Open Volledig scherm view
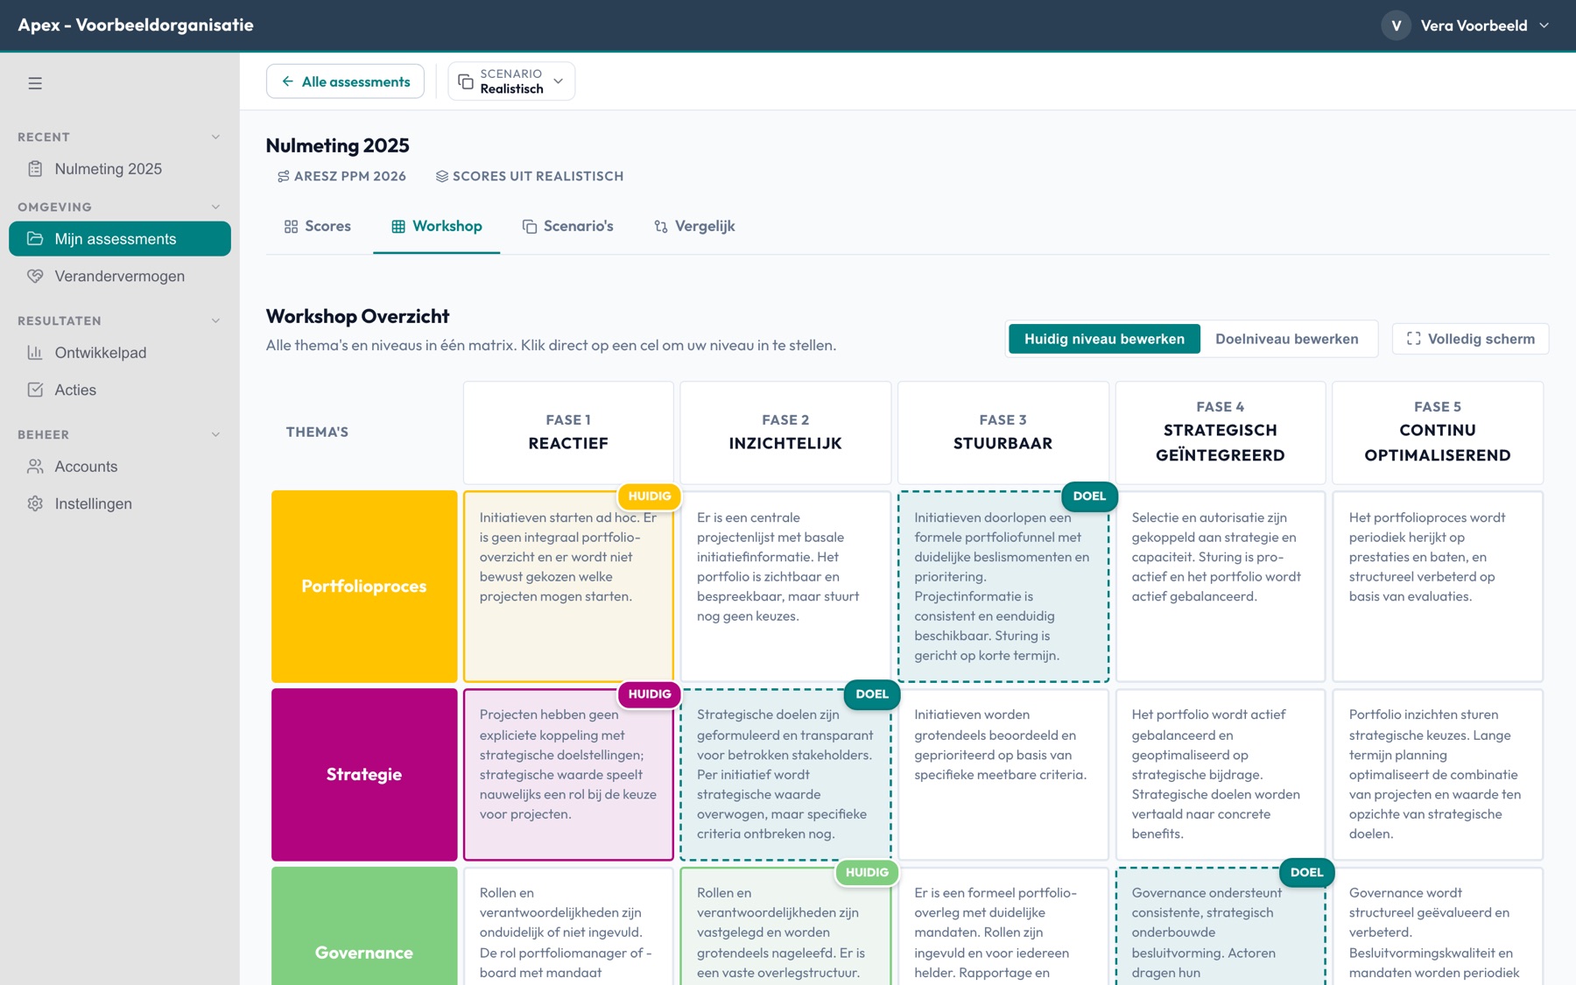The width and height of the screenshot is (1576, 985). tap(1470, 339)
